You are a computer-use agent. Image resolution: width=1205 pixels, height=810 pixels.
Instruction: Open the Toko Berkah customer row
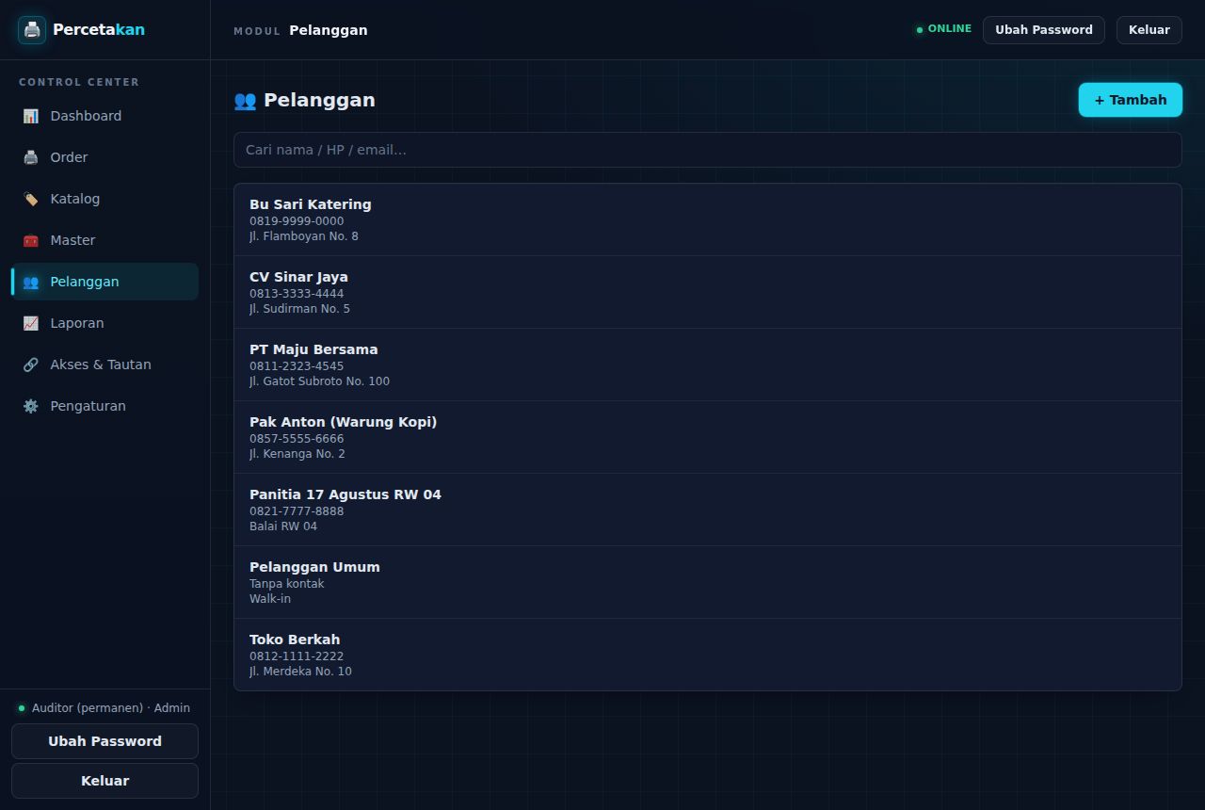coord(708,655)
